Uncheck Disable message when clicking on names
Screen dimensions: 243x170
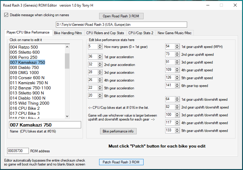tap(6, 15)
